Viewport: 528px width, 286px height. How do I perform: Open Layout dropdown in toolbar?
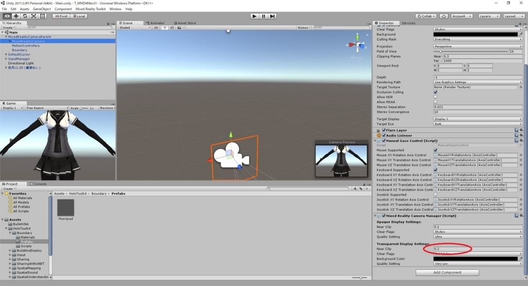click(513, 16)
